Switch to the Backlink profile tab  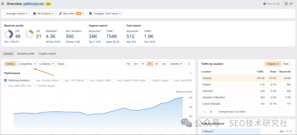point(26,54)
